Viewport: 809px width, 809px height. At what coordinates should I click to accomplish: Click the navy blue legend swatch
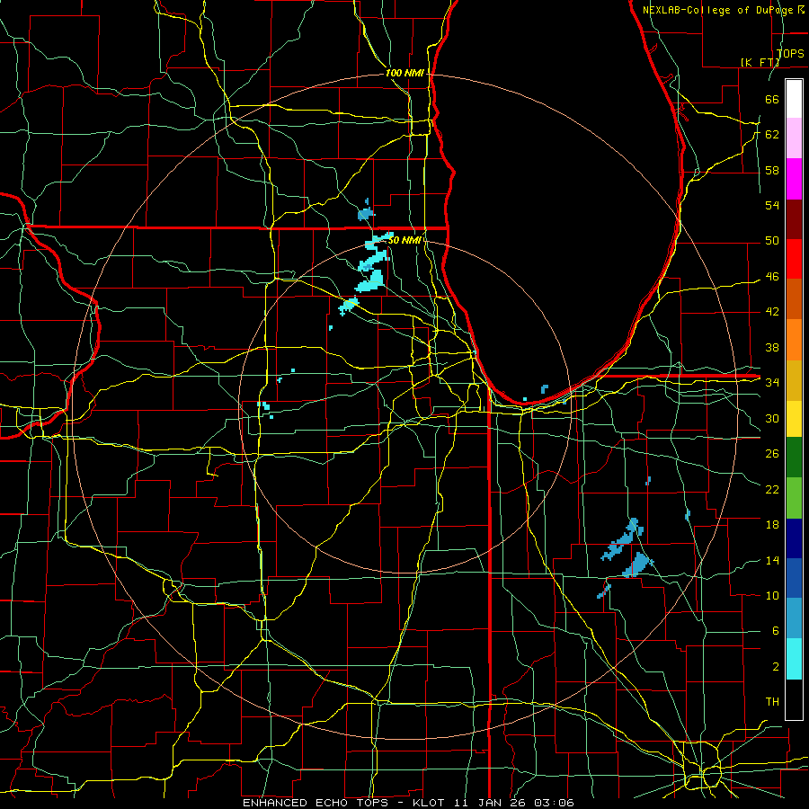tap(794, 538)
